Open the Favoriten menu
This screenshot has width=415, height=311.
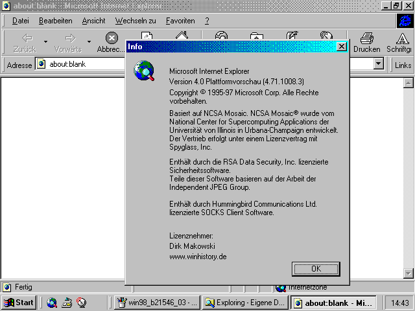point(180,21)
